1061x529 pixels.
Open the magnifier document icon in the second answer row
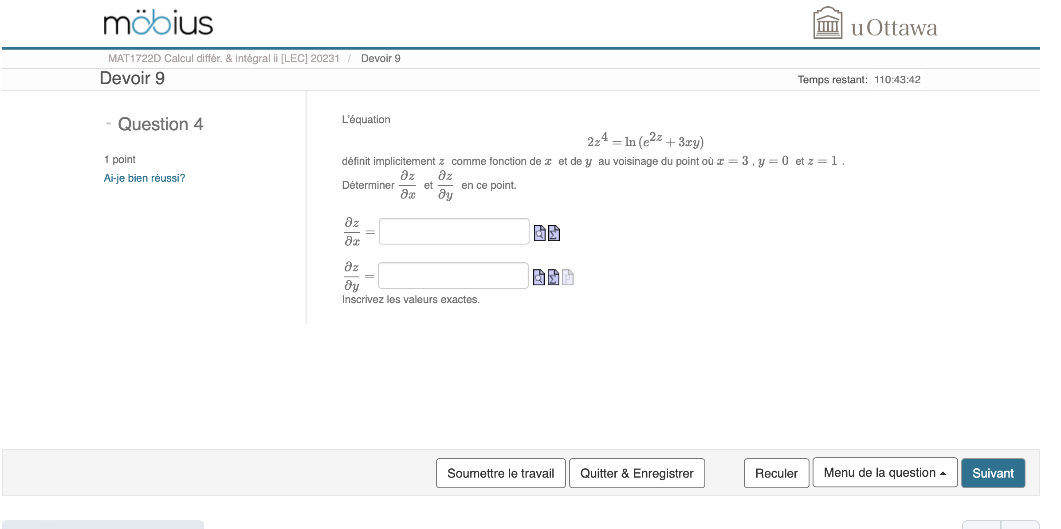click(539, 277)
